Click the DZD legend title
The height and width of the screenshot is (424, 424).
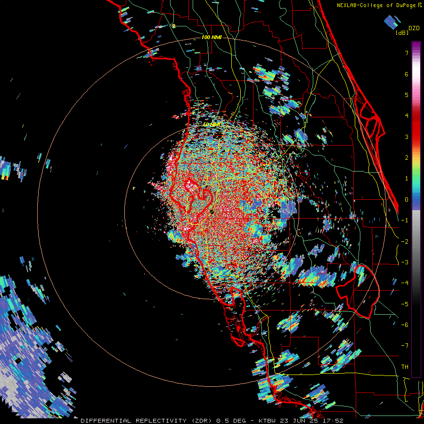pyautogui.click(x=414, y=28)
